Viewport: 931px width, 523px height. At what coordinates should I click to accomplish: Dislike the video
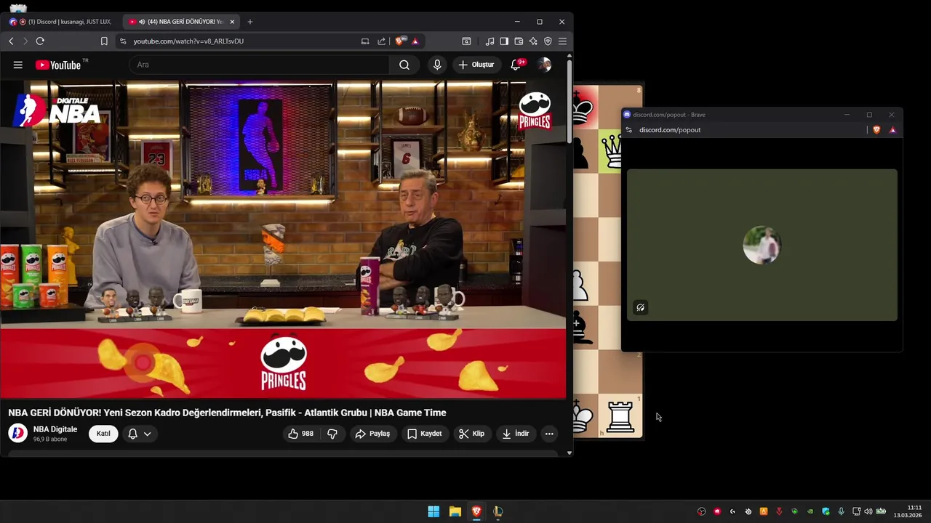pyautogui.click(x=332, y=434)
